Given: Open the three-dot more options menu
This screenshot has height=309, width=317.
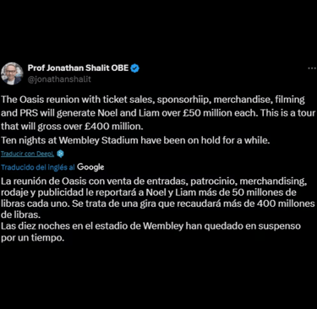Looking at the screenshot, I should click(312, 68).
